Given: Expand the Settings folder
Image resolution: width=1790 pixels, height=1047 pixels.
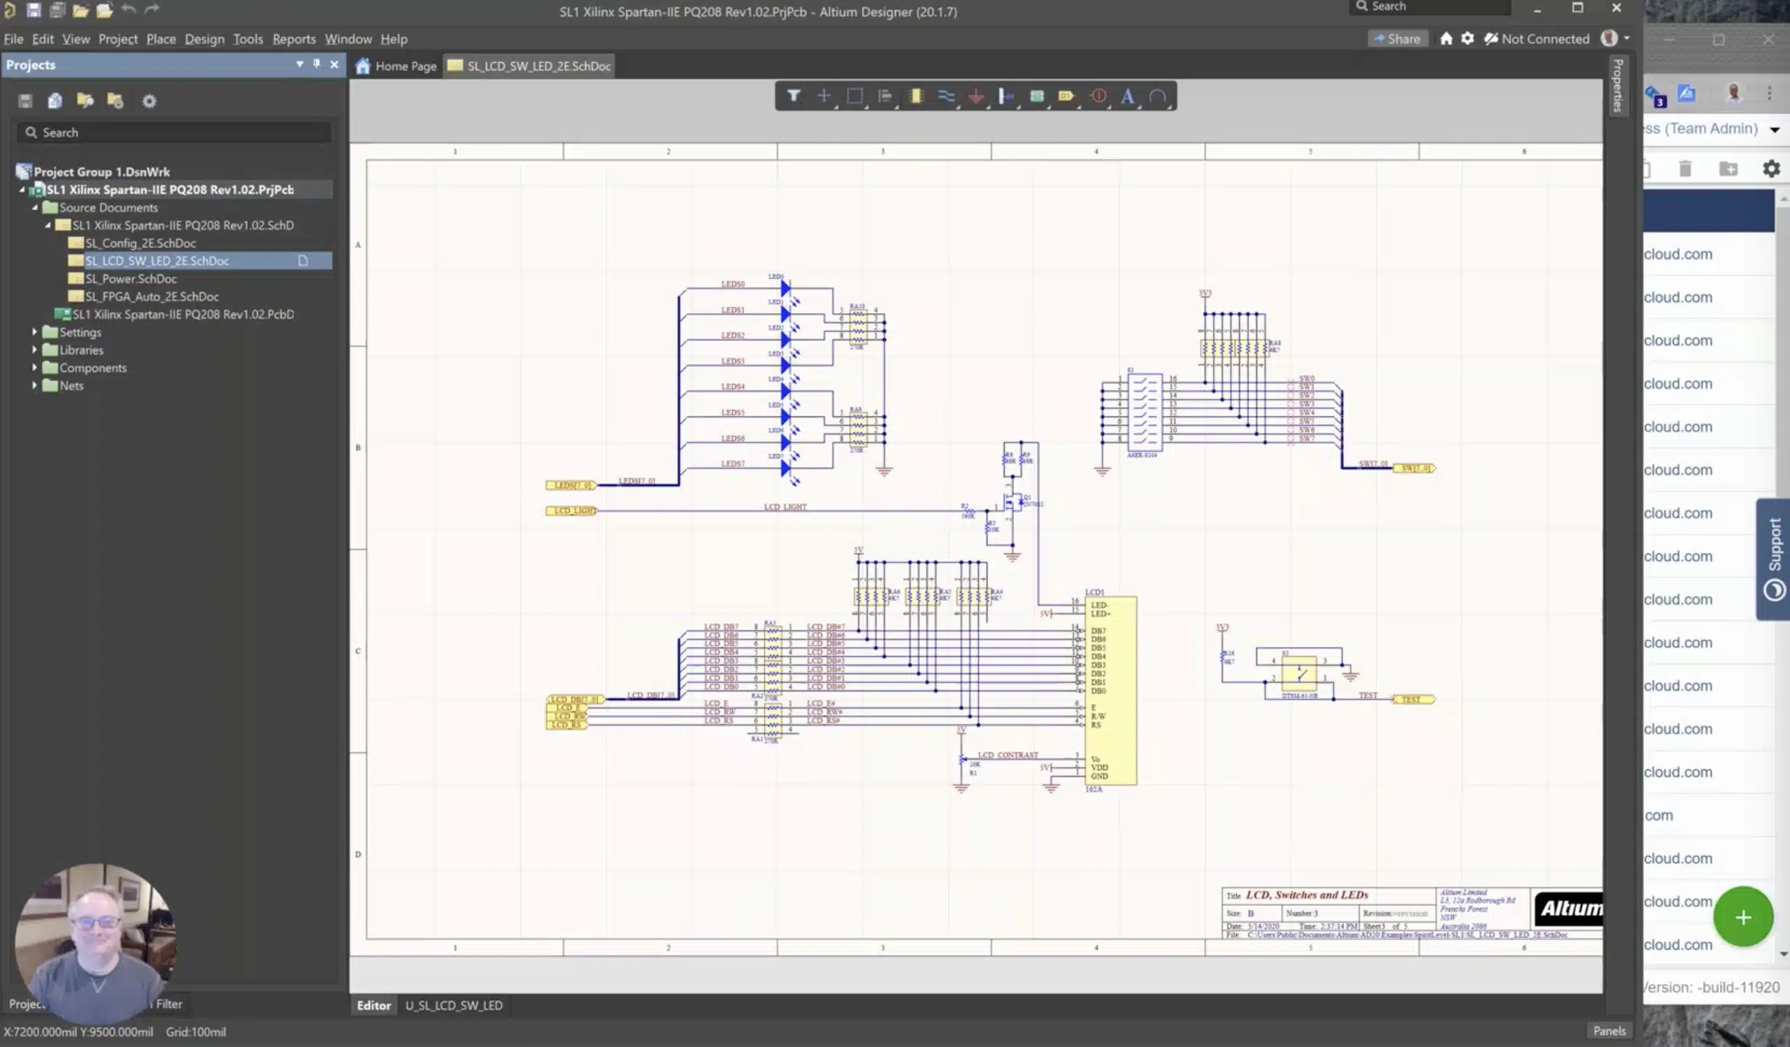Looking at the screenshot, I should coord(34,331).
